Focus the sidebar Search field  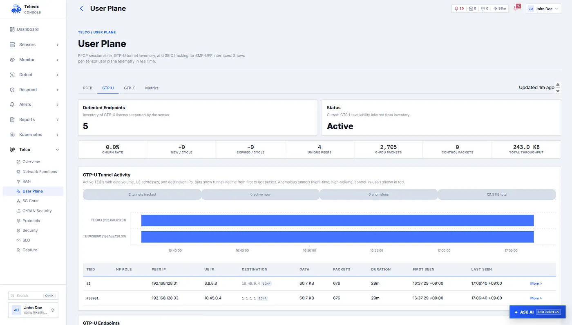(33, 296)
